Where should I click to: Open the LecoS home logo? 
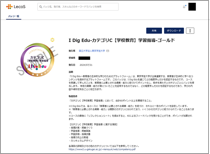[16, 7]
